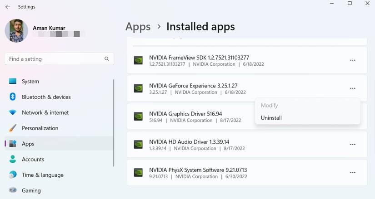Click the search magnifier icon

pyautogui.click(x=107, y=59)
